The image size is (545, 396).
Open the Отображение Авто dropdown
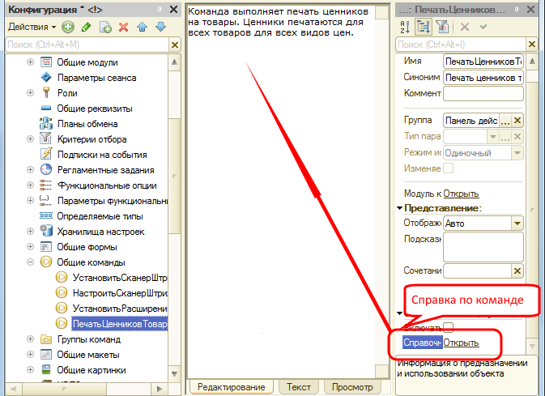coord(517,224)
